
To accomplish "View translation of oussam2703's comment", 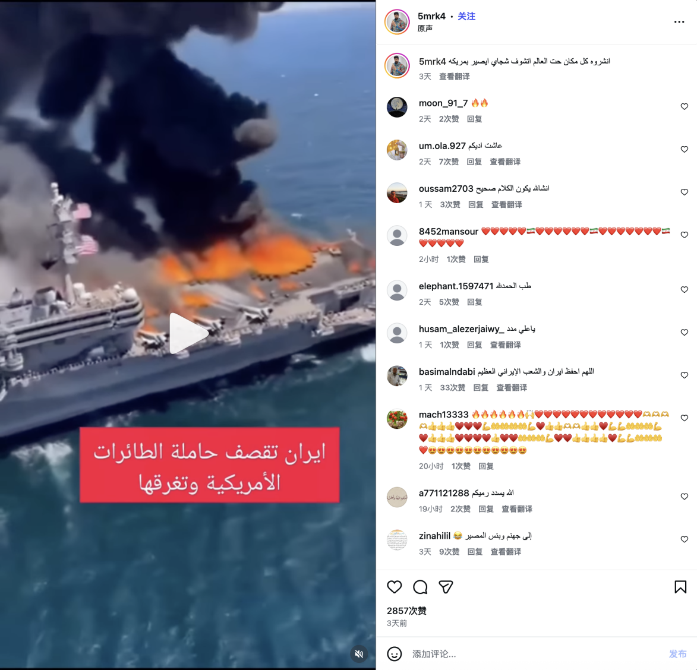I will (x=506, y=204).
